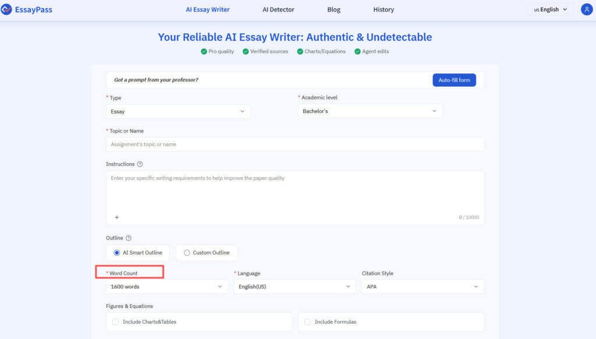Screen dimensions: 596x339
Task: Click the Pro quality checkmark icon
Action: [x=204, y=51]
